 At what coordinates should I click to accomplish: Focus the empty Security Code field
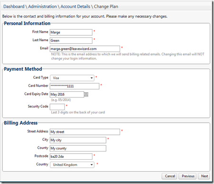click(x=57, y=107)
